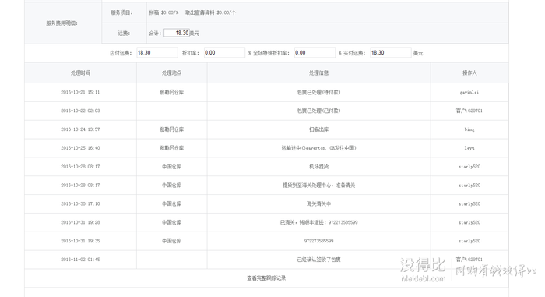Click 俄勒冈仓库 in the 2016-10-21 row
This screenshot has height=297, width=545.
(x=172, y=92)
